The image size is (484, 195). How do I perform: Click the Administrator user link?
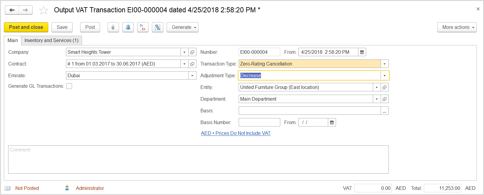tap(90, 188)
